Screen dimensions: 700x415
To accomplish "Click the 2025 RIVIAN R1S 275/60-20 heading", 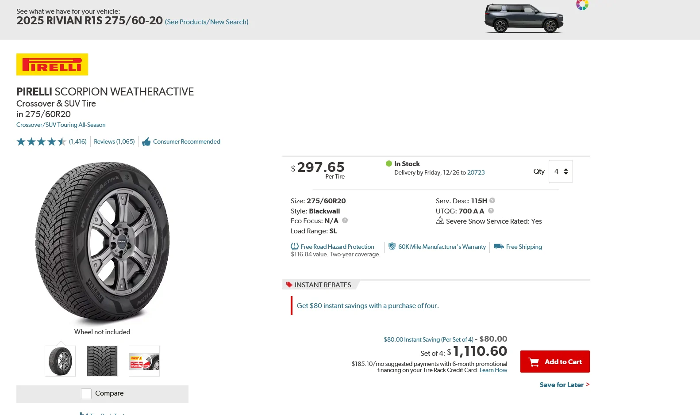I will tap(90, 20).
